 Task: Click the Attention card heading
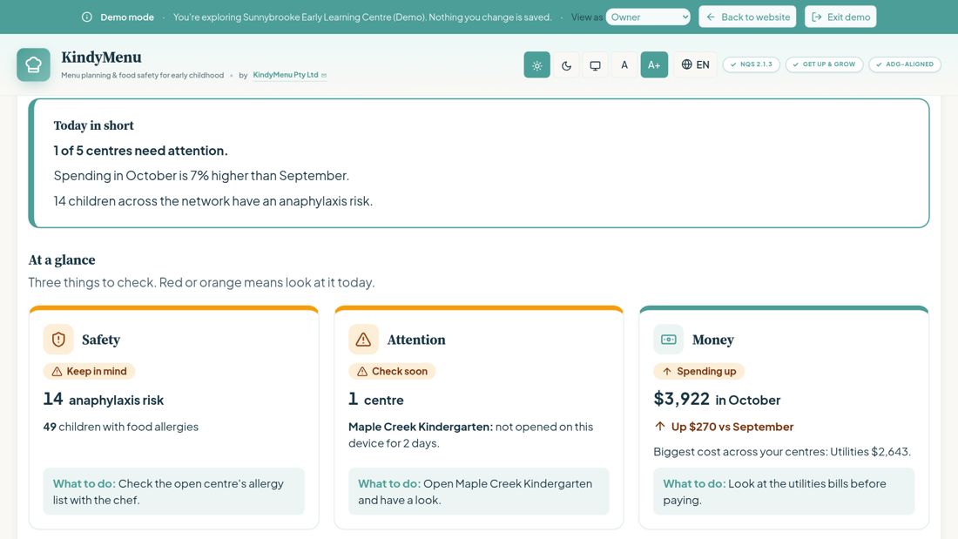pyautogui.click(x=416, y=340)
